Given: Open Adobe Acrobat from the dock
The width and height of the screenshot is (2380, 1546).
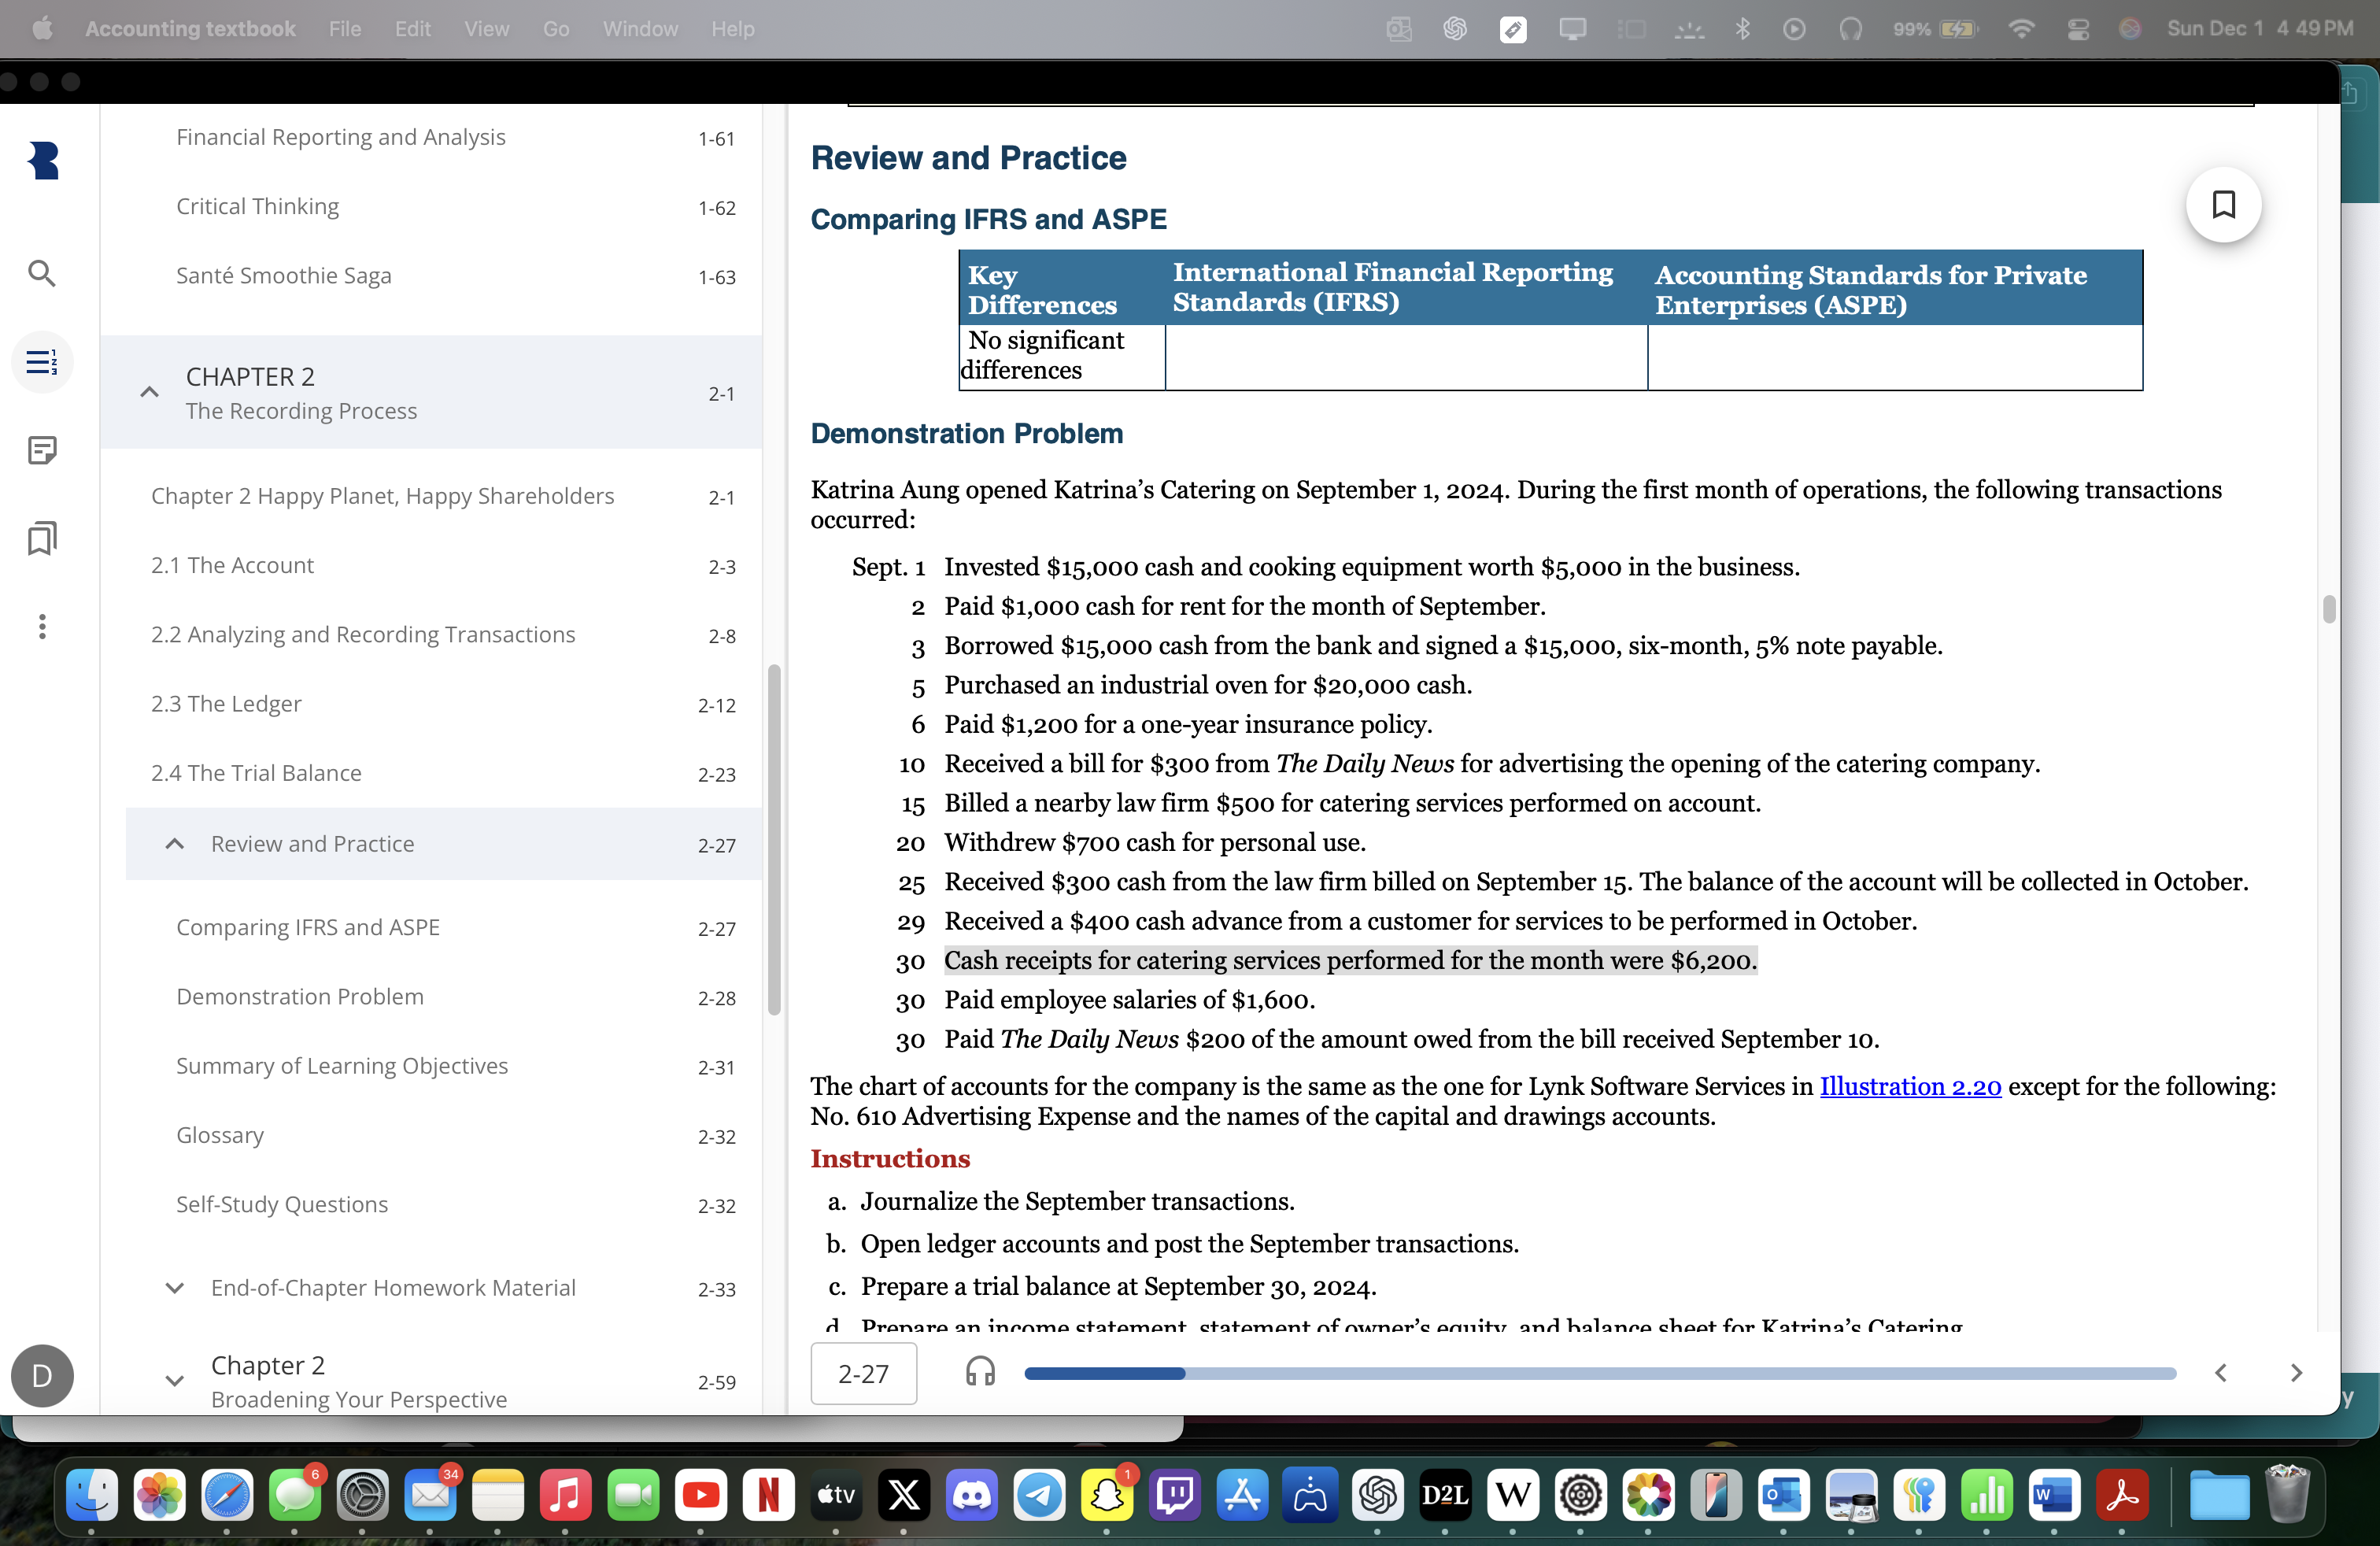Looking at the screenshot, I should pyautogui.click(x=2122, y=1496).
